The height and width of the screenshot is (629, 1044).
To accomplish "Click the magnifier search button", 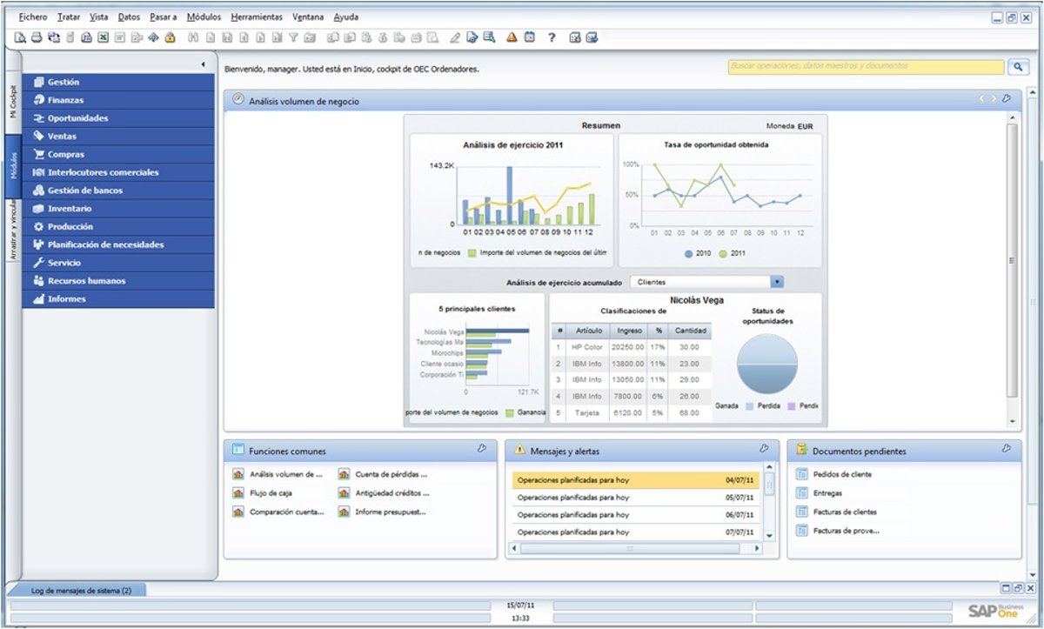I will coord(1018,67).
